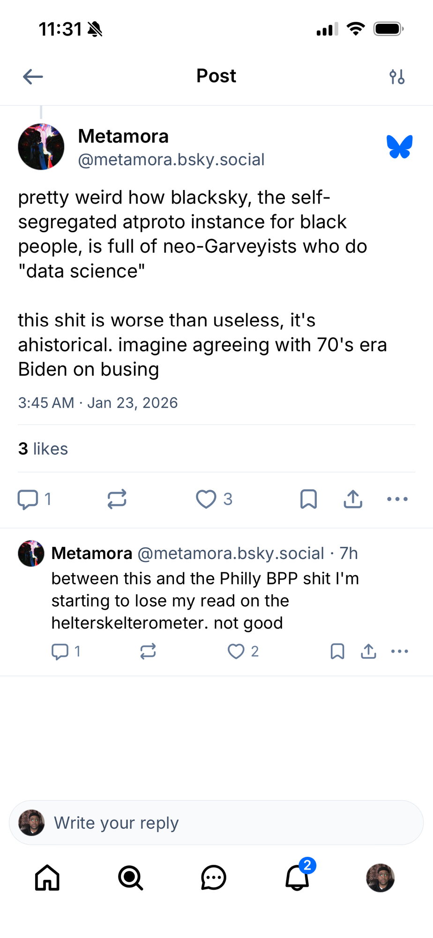Viewport: 433px width, 938px height.
Task: Open Chat messages tab
Action: (x=214, y=877)
